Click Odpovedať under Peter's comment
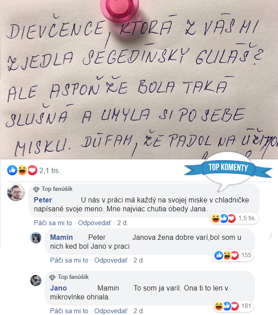The height and width of the screenshot is (315, 278). 94,223
